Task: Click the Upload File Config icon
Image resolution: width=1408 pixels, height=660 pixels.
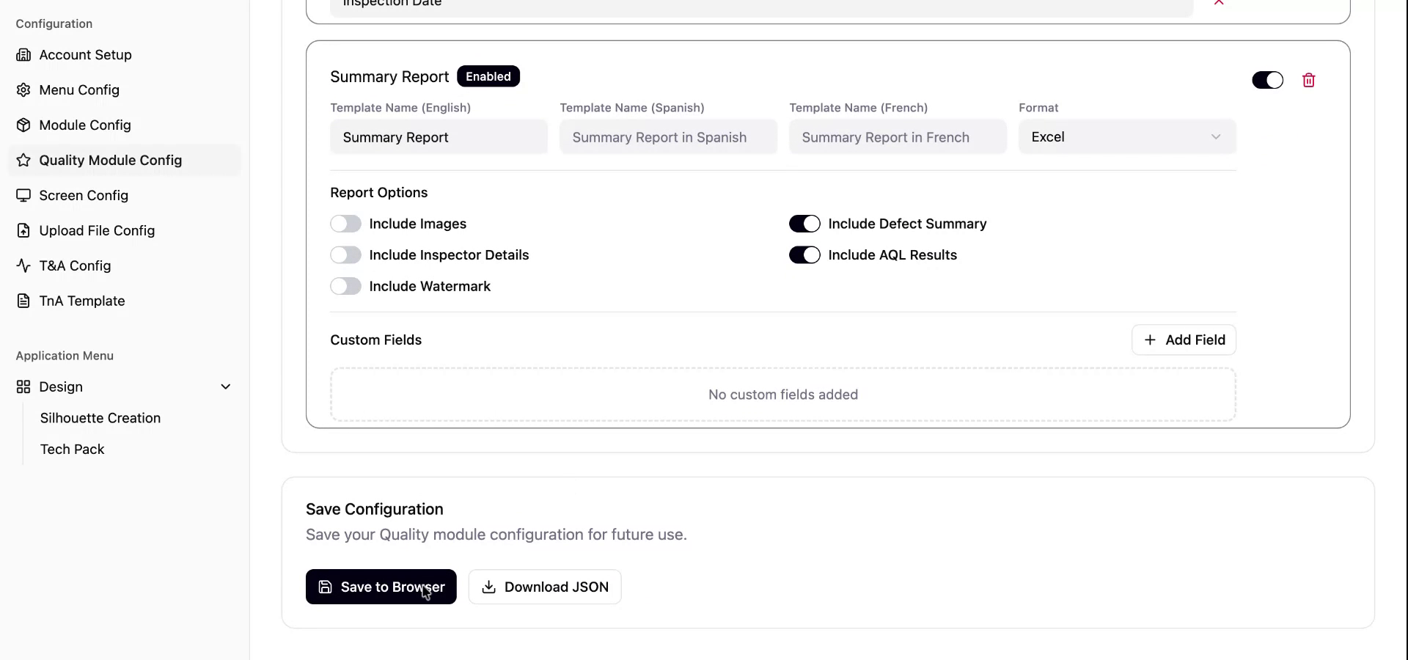Action: coord(23,231)
